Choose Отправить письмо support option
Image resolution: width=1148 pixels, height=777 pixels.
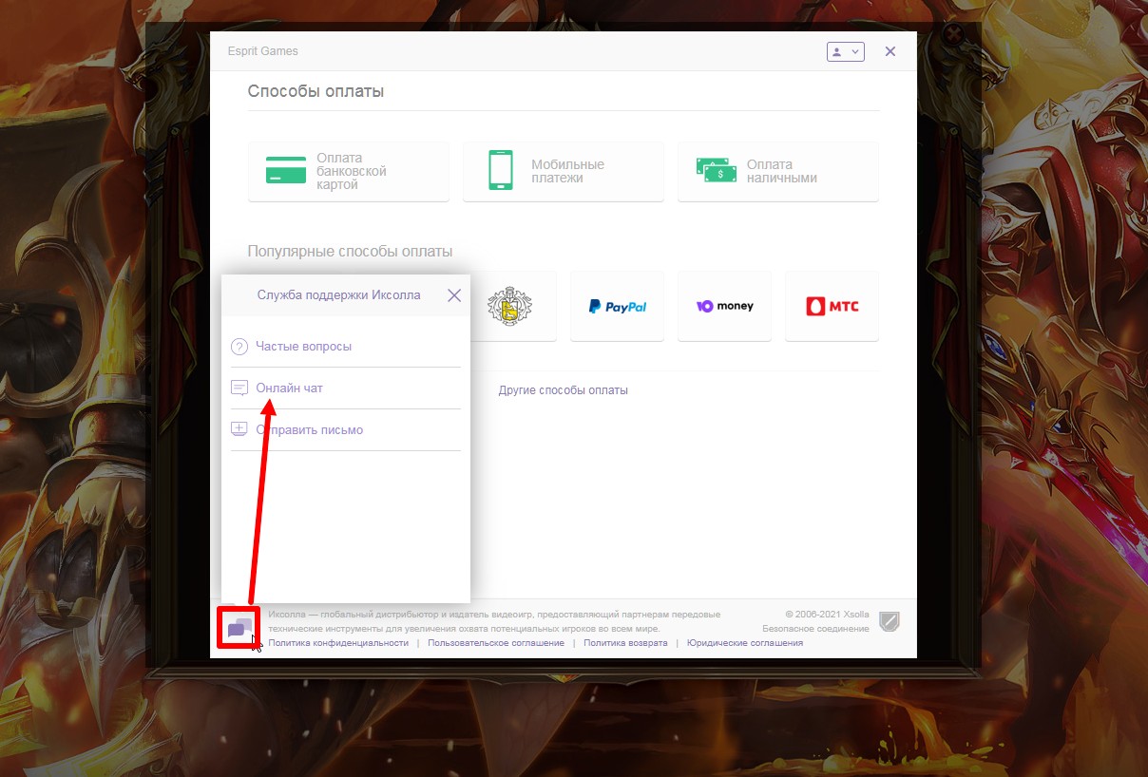tap(309, 430)
